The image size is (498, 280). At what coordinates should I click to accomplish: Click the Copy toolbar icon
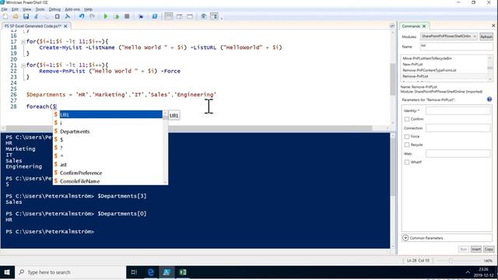47,16
